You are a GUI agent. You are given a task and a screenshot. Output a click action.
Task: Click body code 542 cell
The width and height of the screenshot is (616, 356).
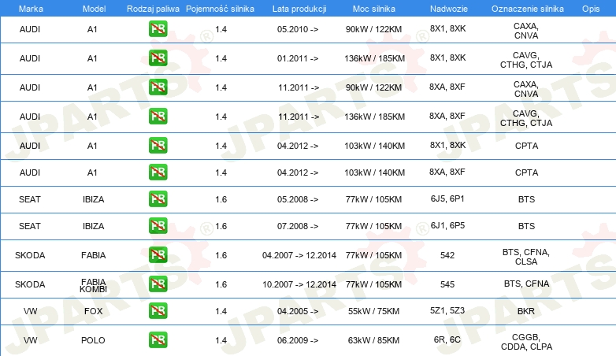(x=447, y=255)
